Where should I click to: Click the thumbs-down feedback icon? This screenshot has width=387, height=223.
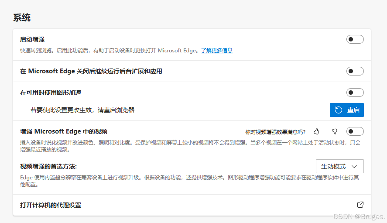(335, 131)
